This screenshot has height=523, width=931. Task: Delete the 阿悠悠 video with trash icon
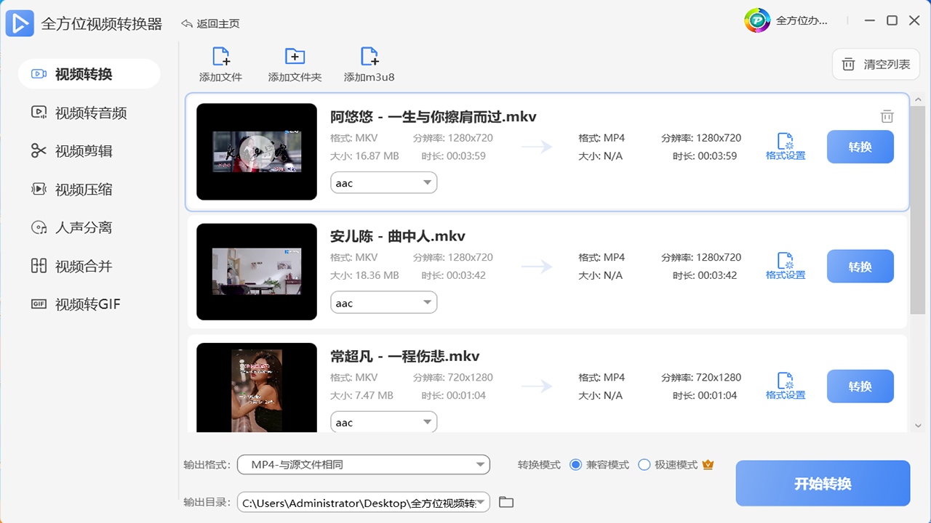887,116
